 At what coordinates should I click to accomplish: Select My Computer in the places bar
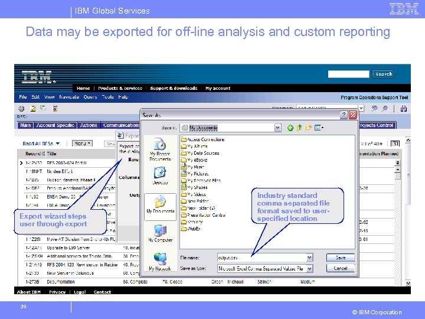pos(160,233)
